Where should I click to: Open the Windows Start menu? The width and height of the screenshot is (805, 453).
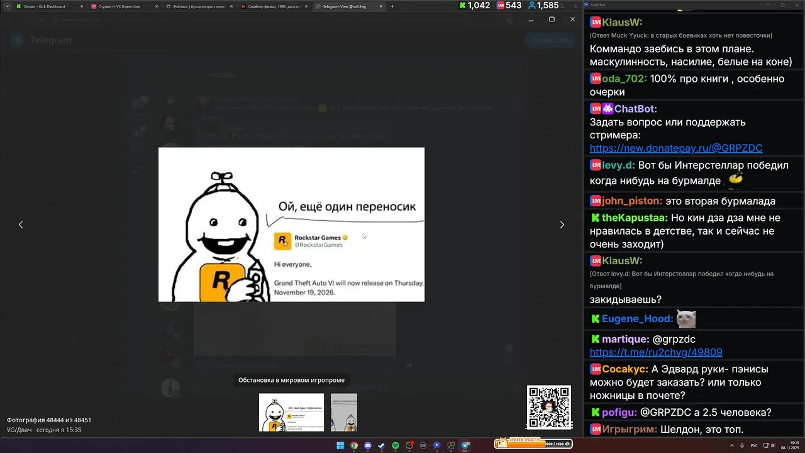[340, 445]
